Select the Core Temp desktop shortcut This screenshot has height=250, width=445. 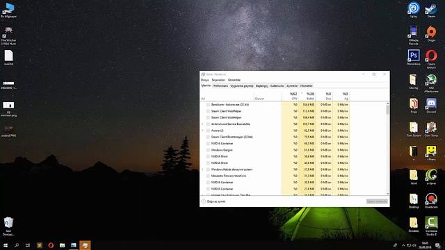click(431, 129)
